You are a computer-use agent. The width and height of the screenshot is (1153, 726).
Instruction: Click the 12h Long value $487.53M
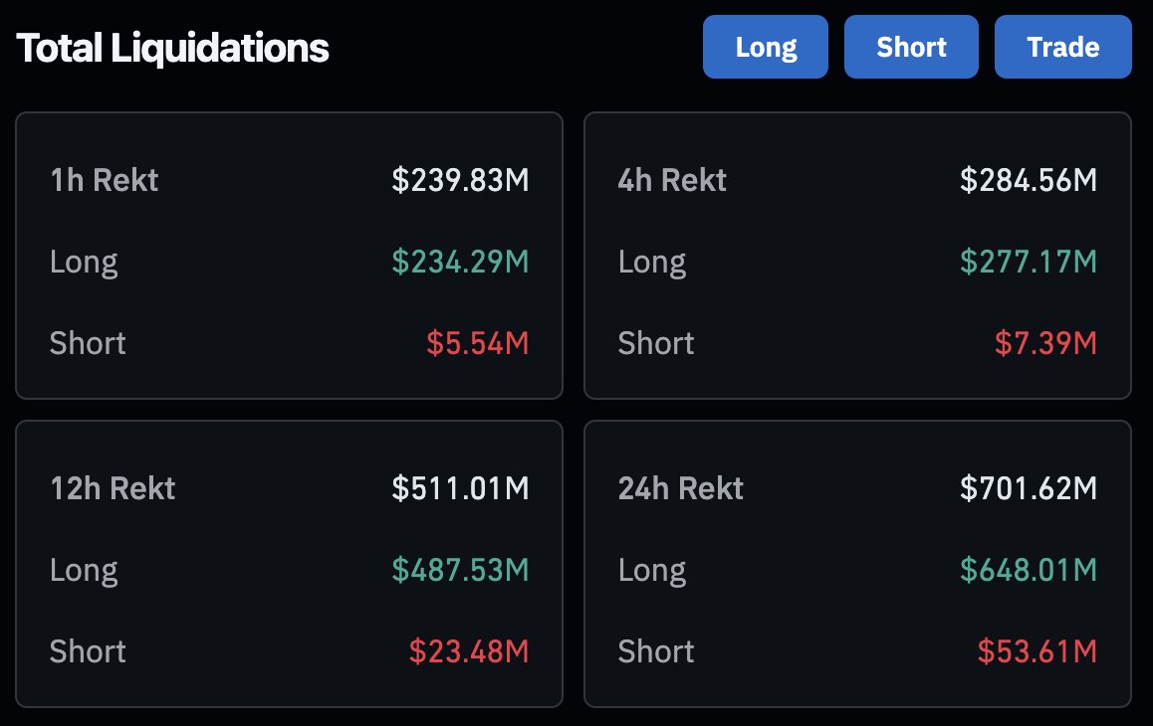460,570
